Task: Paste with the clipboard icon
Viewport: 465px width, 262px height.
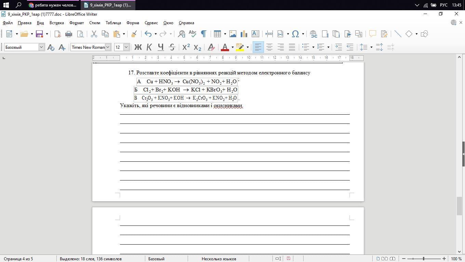Action: tap(117, 34)
